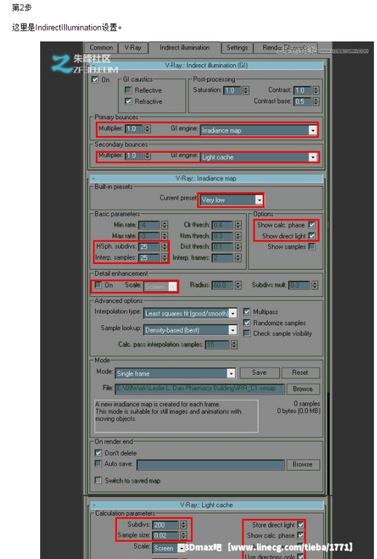Screen dimensions: 377x559
Task: Enable Switch to saved map
Action: tap(98, 481)
